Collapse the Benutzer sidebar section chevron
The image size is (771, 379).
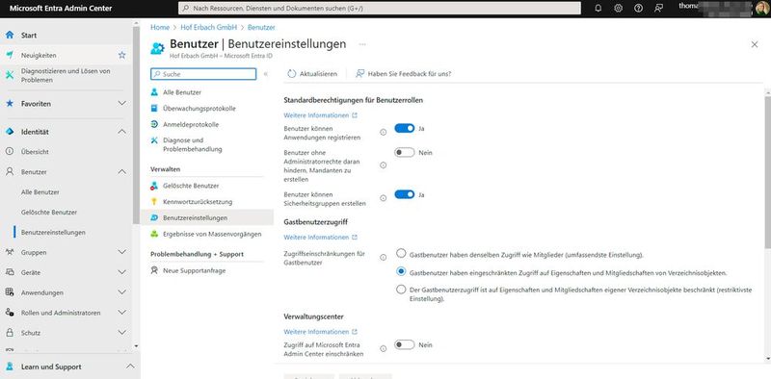[122, 172]
